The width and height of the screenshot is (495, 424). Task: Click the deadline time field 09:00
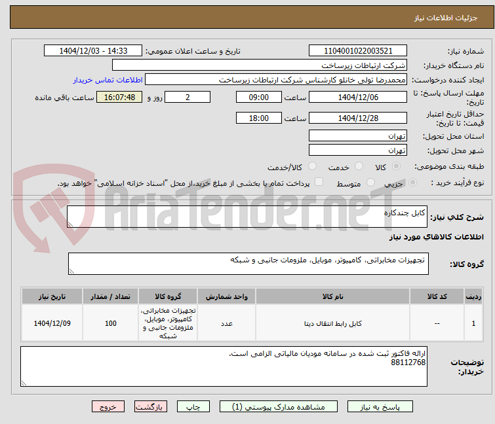click(x=258, y=97)
